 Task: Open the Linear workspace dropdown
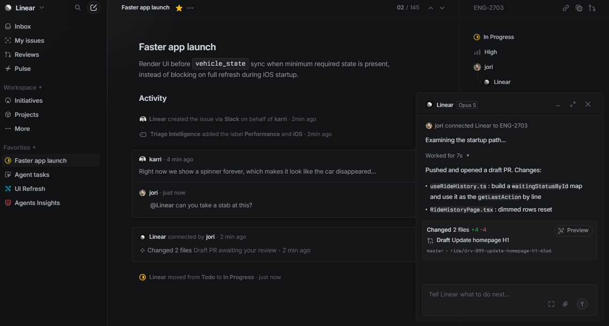point(25,8)
